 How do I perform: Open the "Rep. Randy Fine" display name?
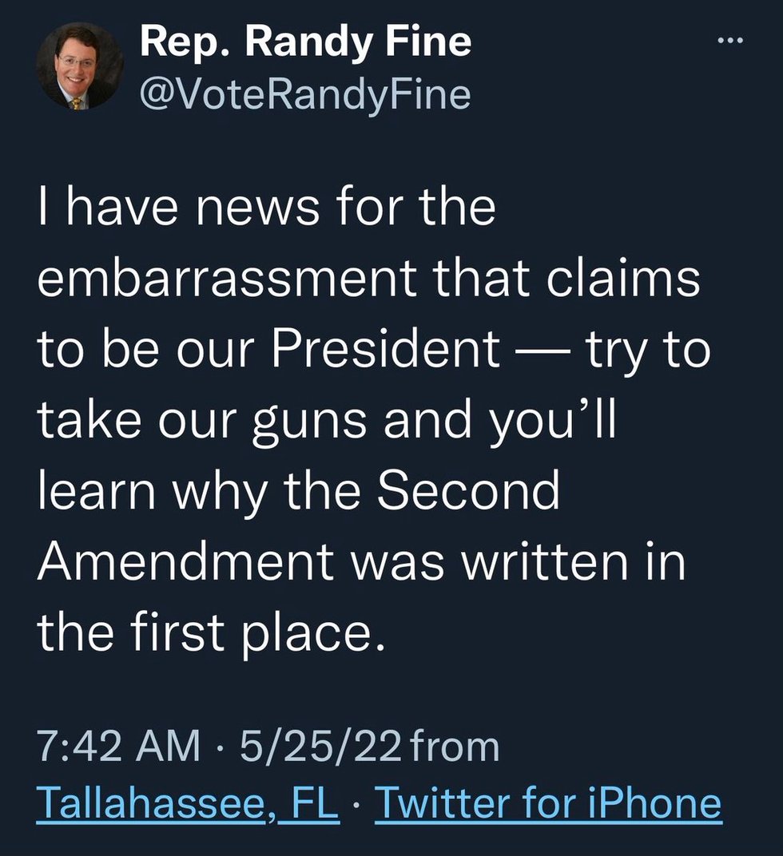306,43
